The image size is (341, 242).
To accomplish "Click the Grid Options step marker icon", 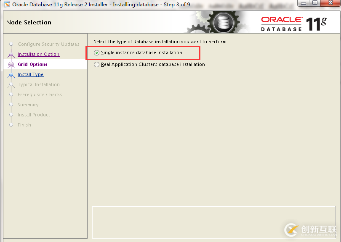I will tap(11, 64).
